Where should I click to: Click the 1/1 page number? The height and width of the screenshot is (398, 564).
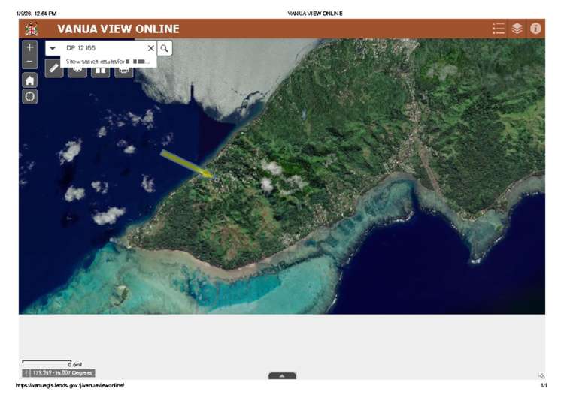[x=544, y=385]
